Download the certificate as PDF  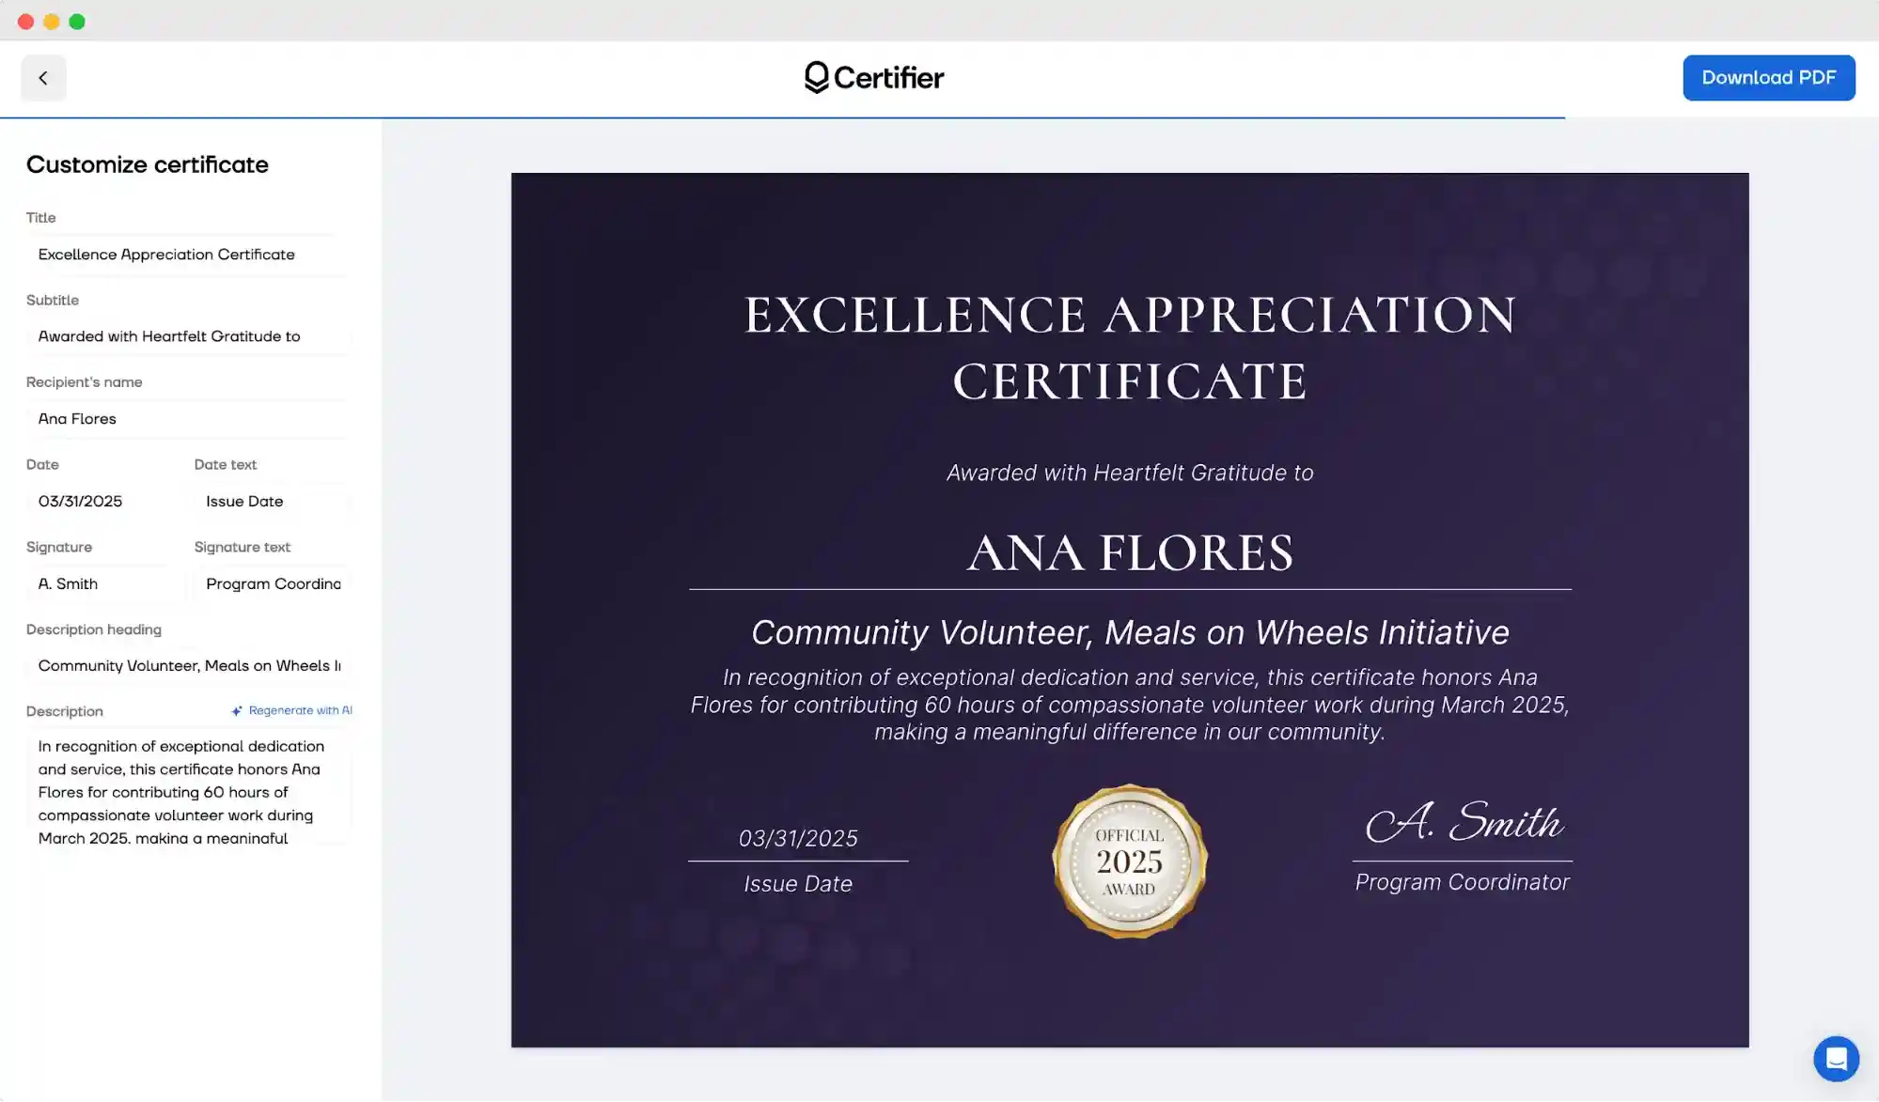point(1768,78)
